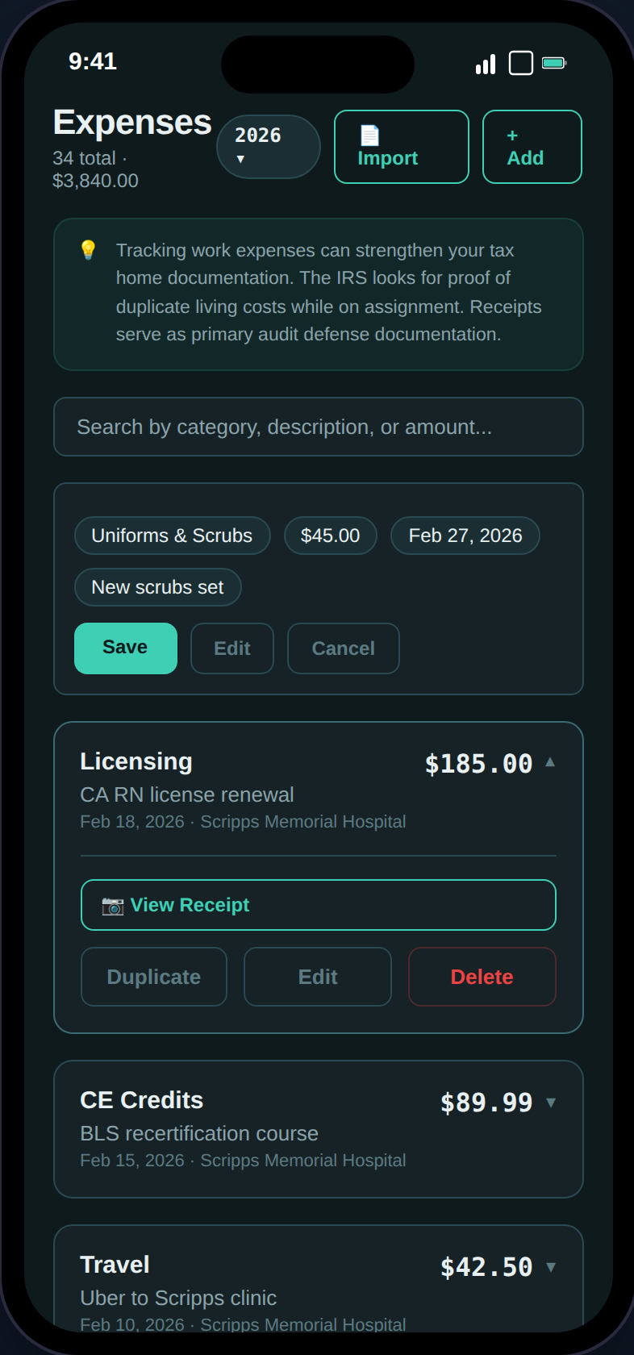Expand the CE Credits expense entry
Screen dimensions: 634x1355
tap(552, 1101)
